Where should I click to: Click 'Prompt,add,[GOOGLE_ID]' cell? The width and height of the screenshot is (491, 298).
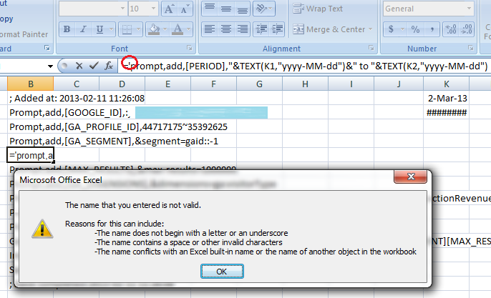69,113
